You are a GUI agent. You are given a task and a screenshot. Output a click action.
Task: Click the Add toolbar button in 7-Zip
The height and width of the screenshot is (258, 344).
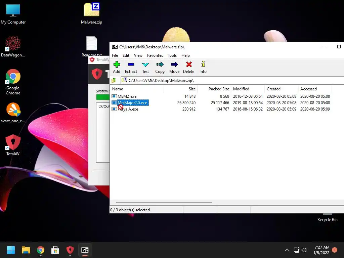(117, 67)
